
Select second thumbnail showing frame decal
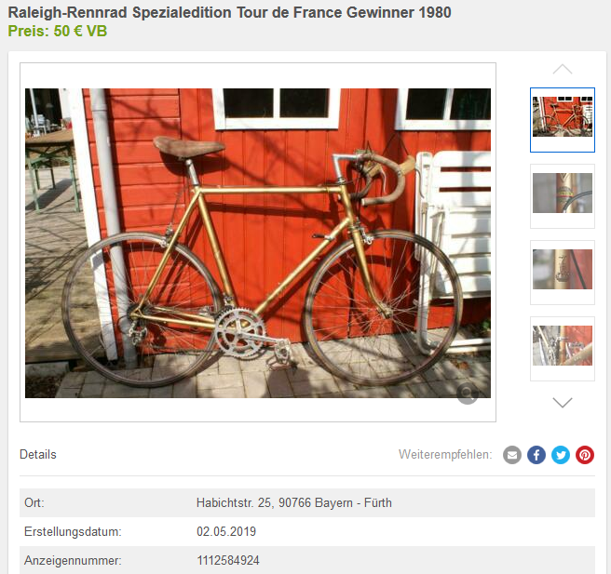point(563,196)
